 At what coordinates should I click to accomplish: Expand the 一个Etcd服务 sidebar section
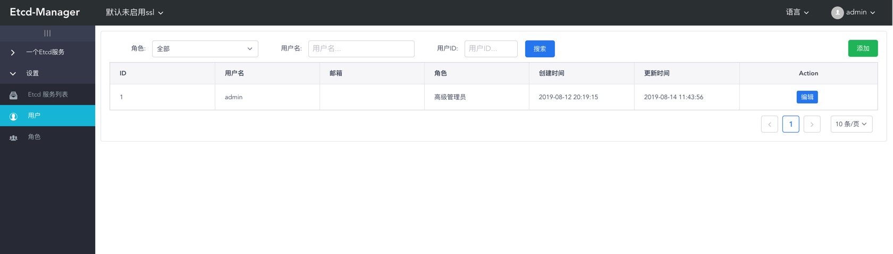click(x=47, y=52)
